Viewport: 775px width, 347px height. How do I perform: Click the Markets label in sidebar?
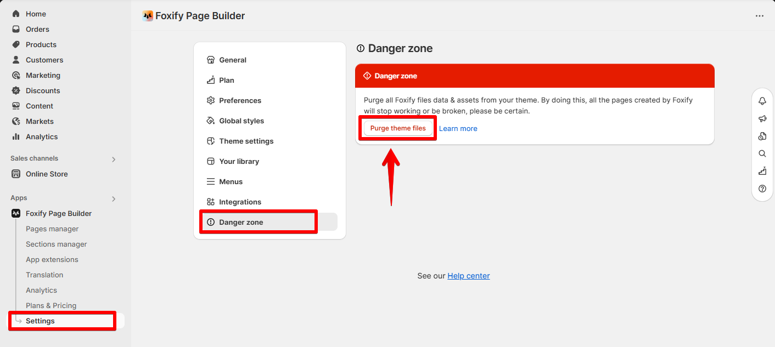[x=40, y=121]
